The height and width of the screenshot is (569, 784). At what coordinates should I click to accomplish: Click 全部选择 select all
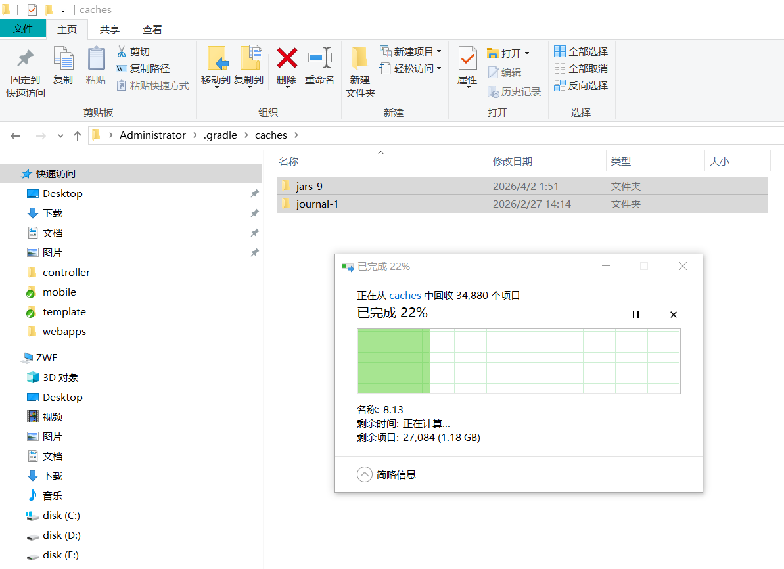point(581,51)
